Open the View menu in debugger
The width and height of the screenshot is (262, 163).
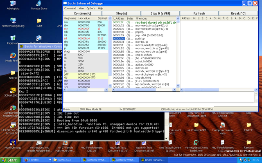pos(81,8)
